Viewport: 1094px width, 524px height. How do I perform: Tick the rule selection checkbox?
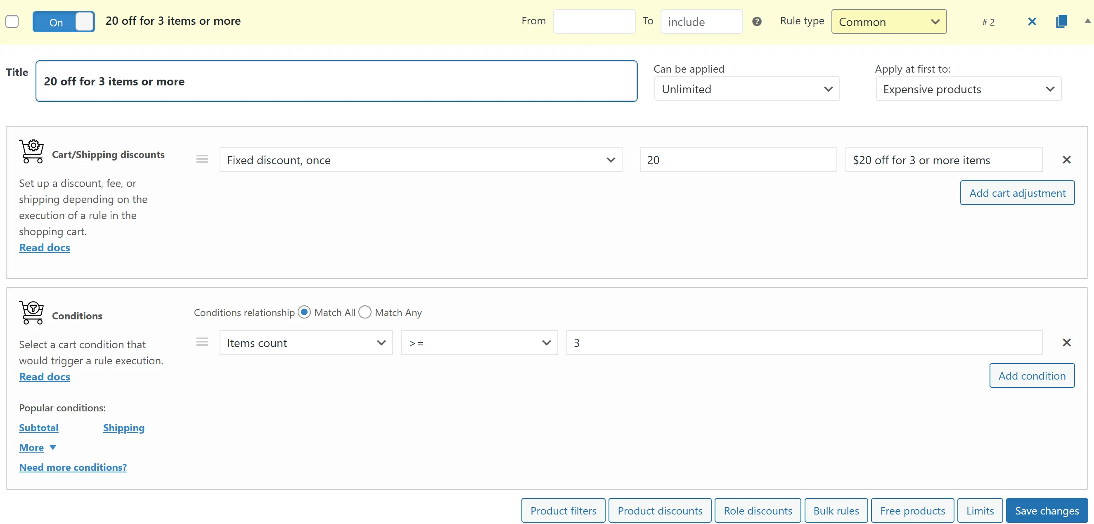tap(12, 21)
